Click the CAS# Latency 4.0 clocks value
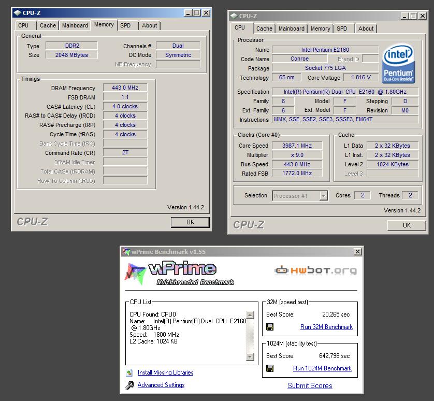This screenshot has width=434, height=401. [125, 106]
